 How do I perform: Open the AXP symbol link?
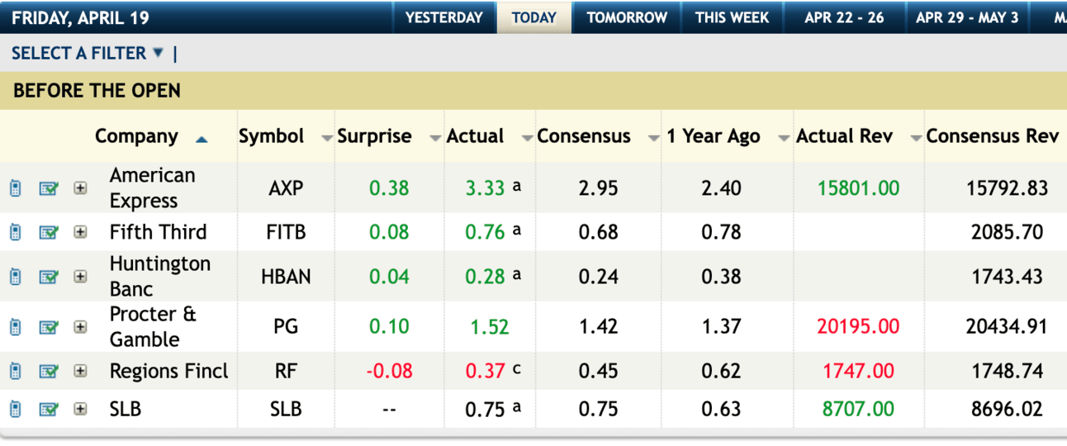pos(286,188)
